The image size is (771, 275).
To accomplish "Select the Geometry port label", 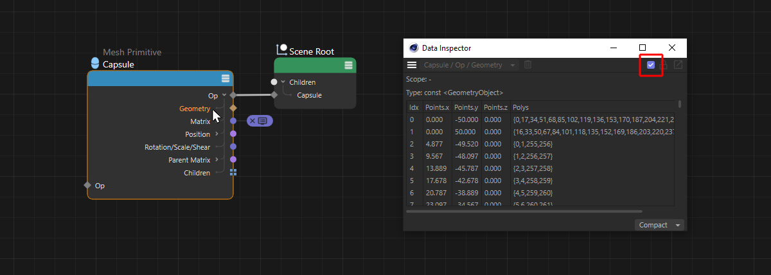I will coord(195,109).
